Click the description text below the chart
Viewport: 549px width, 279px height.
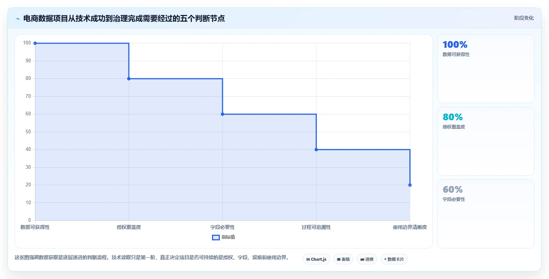(x=152, y=258)
